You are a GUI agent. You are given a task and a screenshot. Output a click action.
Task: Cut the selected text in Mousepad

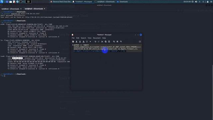point(102,42)
